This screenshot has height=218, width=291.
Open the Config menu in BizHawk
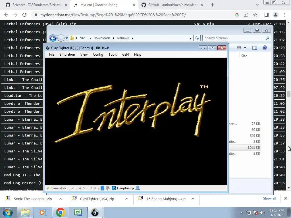98,54
